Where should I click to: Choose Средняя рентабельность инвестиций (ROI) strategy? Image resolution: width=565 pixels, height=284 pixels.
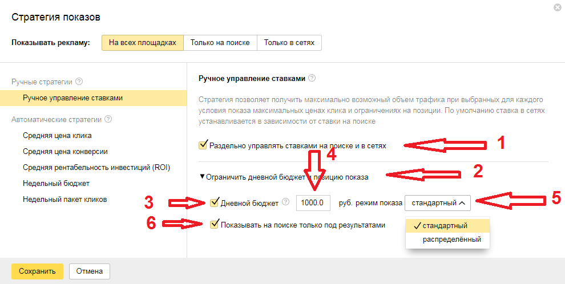pos(96,167)
